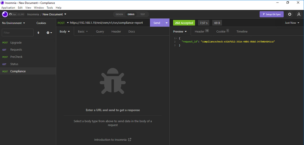This screenshot has width=304, height=145.
Task: Open the No Environment dropdown
Action: click(13, 23)
